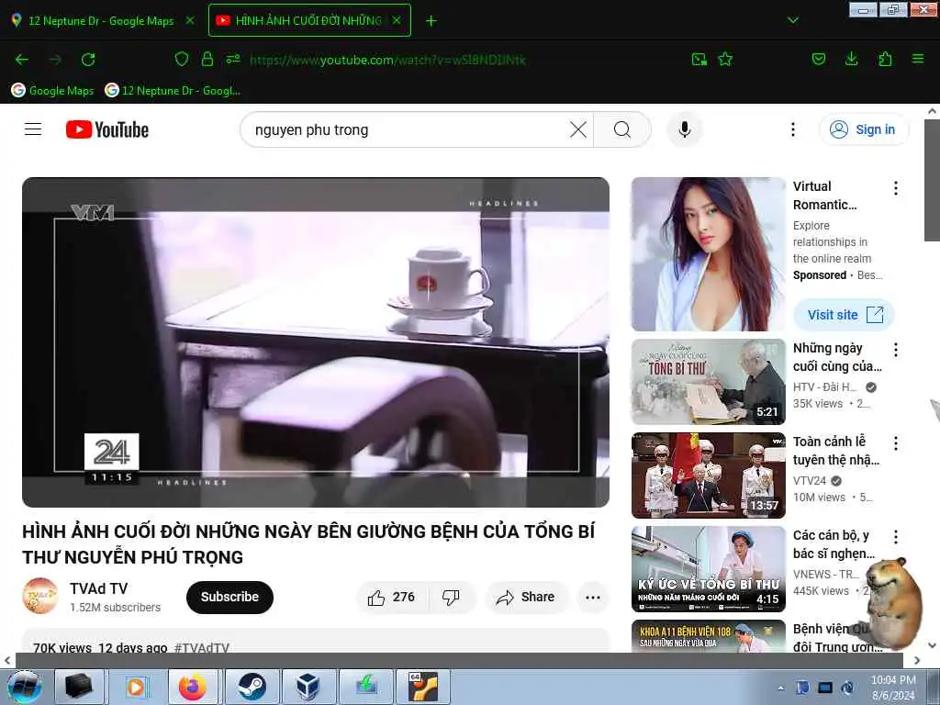Open the Google Maps bookmark
940x705 pixels.
point(53,91)
